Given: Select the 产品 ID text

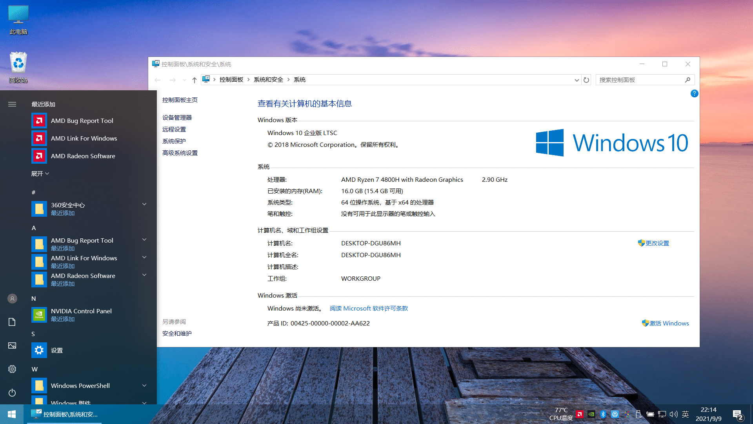Looking at the screenshot, I should tap(318, 323).
